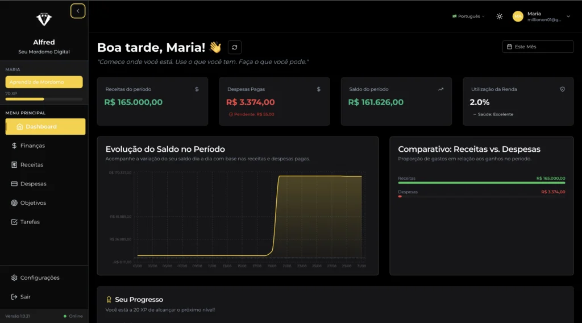Click the Dashboard home icon
This screenshot has width=582, height=323.
pos(20,127)
